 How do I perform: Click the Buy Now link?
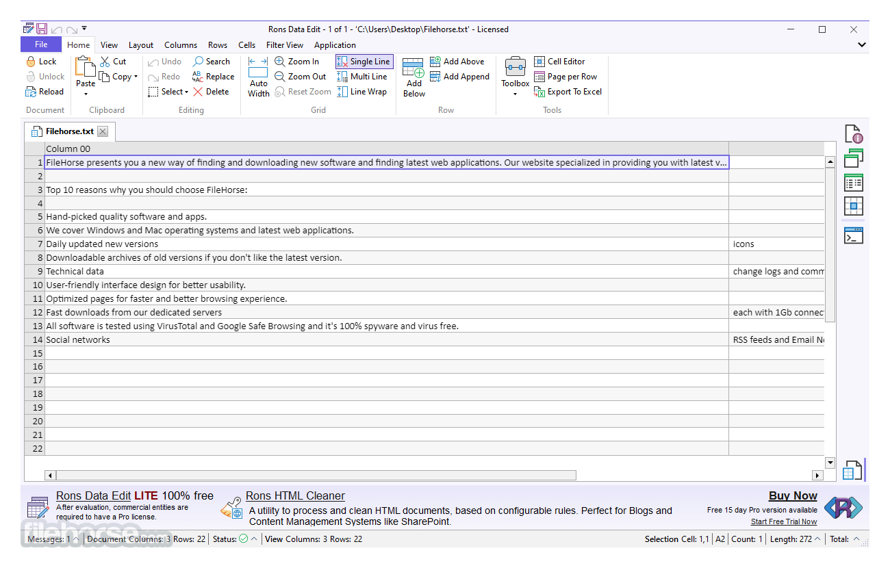pos(793,496)
